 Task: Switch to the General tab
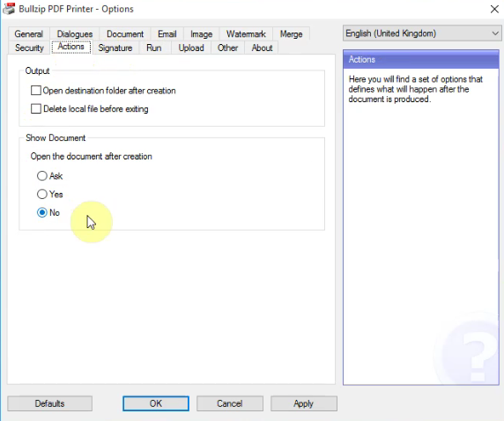point(28,34)
